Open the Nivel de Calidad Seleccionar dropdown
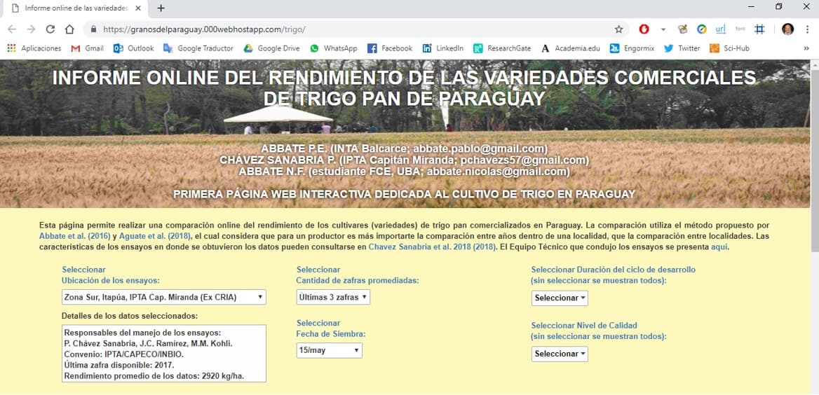Screen dimensions: 819x395 pyautogui.click(x=560, y=354)
